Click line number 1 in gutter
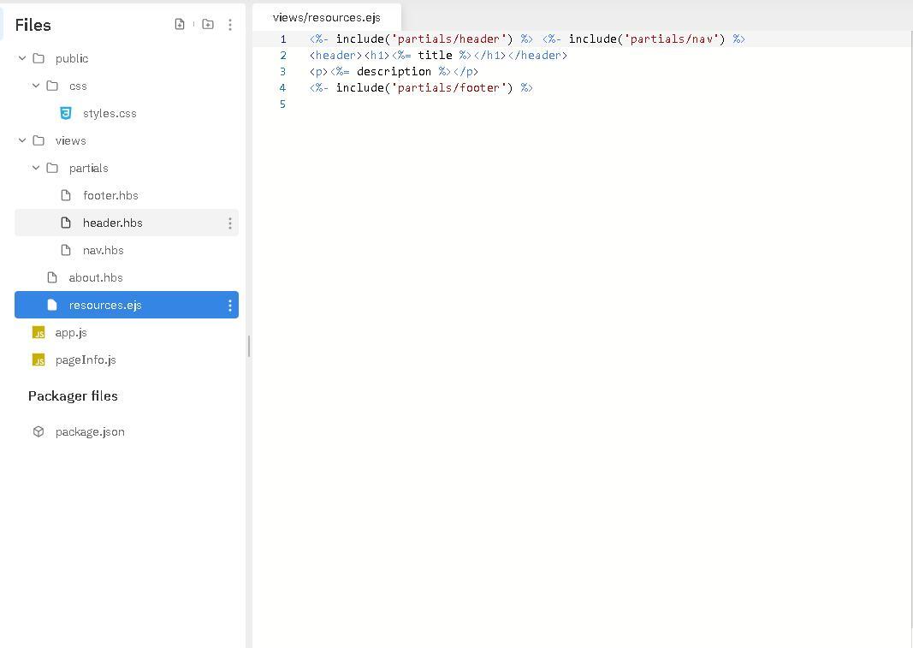Screen dimensions: 913x648 pos(283,39)
